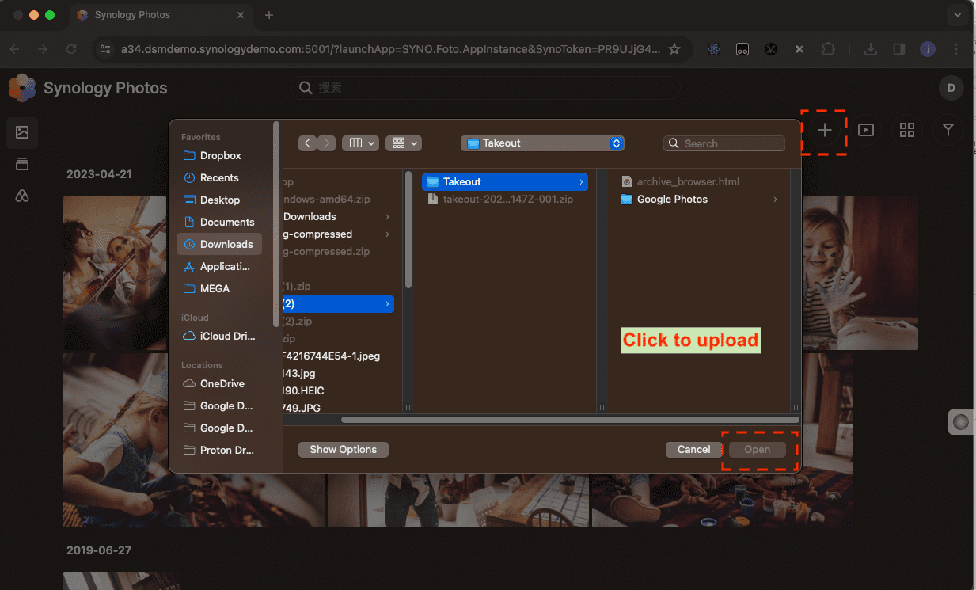The height and width of the screenshot is (590, 976).
Task: Click the 2023-04-21 date header
Action: [99, 174]
